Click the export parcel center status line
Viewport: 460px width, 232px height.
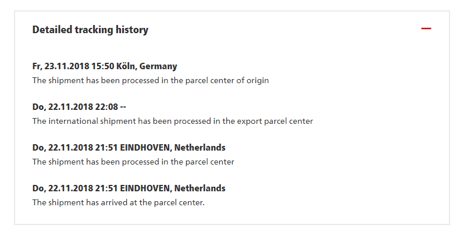point(173,121)
